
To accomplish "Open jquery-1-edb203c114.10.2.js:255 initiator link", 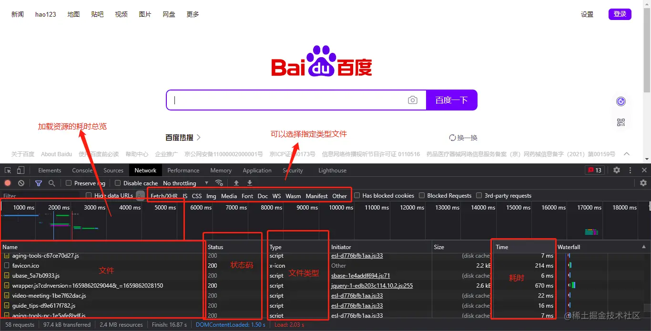I will point(372,286).
